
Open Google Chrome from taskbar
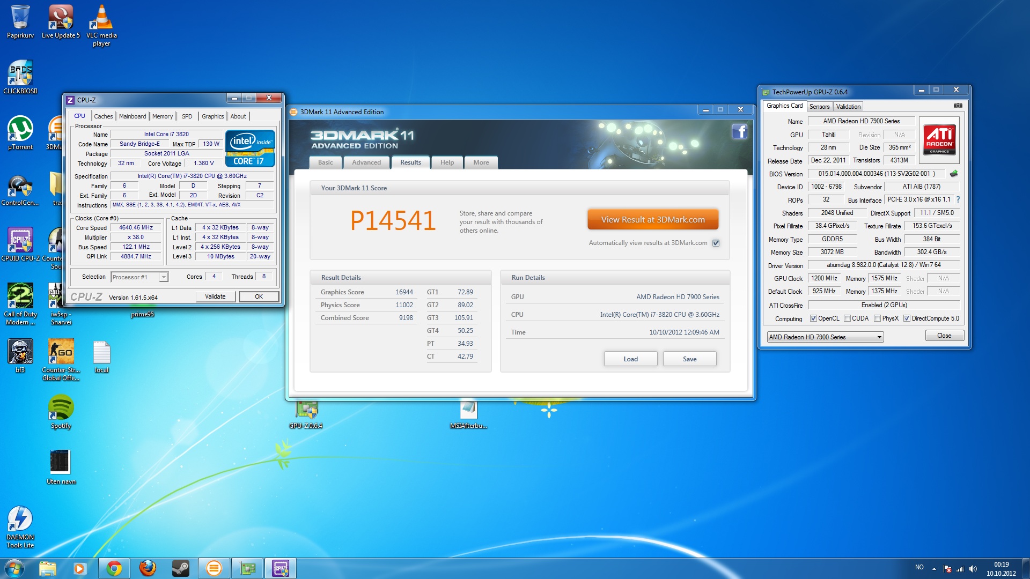(114, 568)
